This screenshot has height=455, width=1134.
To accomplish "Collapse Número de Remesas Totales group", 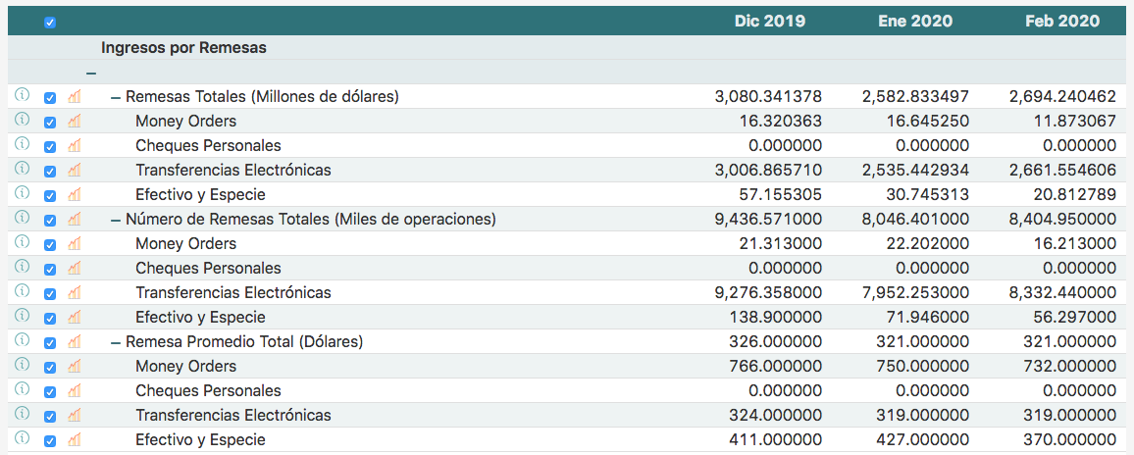I will (x=116, y=220).
